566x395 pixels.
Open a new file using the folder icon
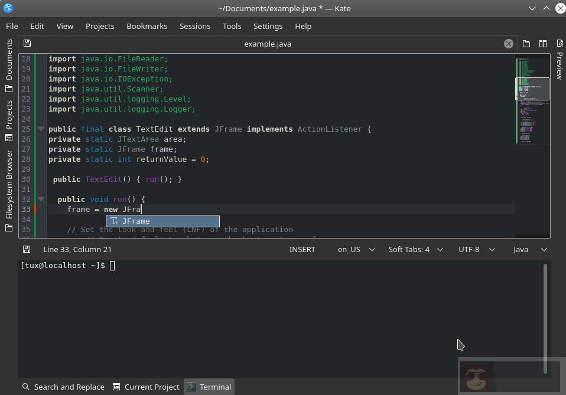(526, 43)
